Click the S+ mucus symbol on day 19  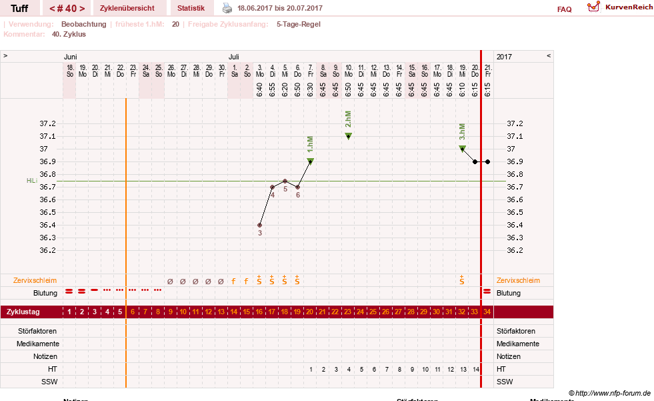click(x=297, y=280)
